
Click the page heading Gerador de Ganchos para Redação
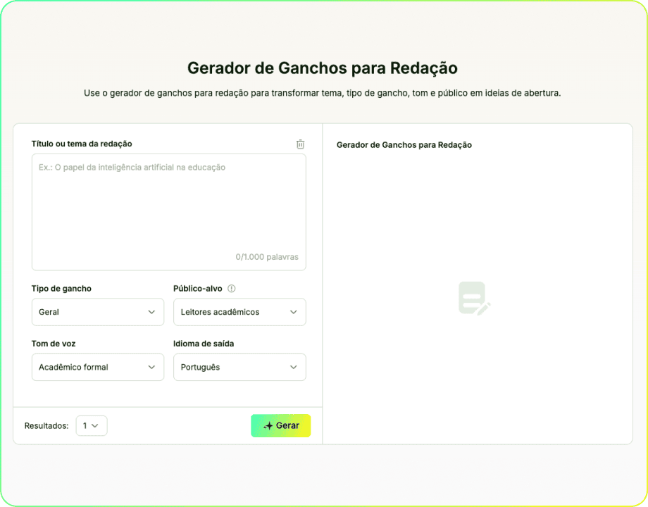tap(323, 68)
